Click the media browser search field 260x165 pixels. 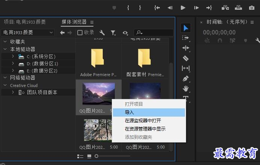pos(153,33)
